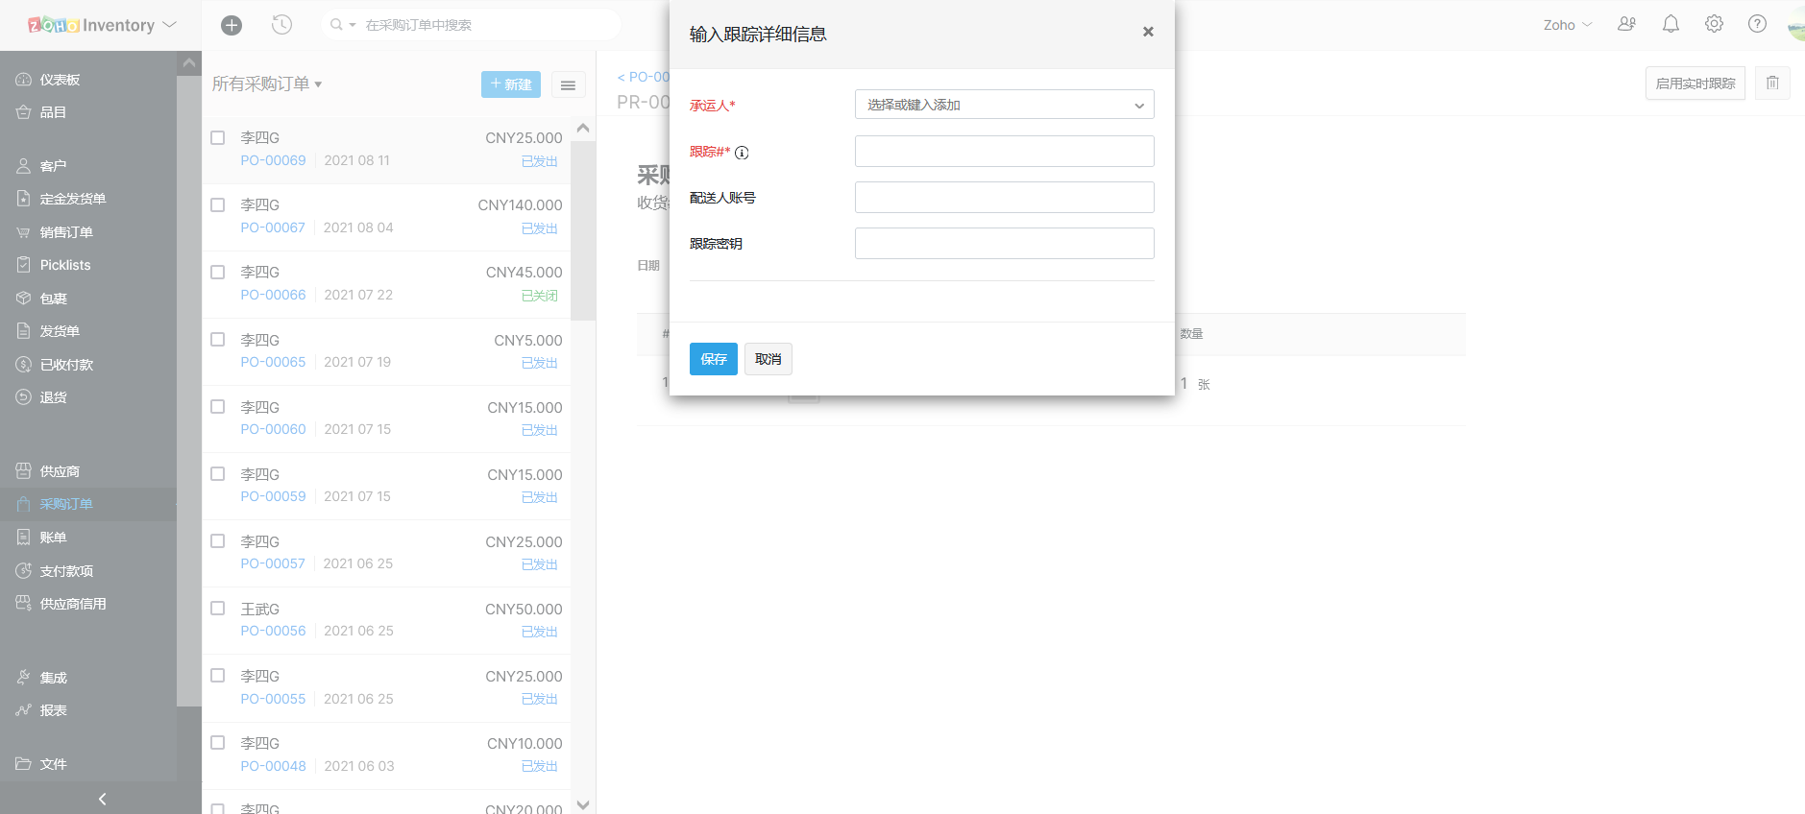Click the info icon next to 跟踪#
The height and width of the screenshot is (814, 1805).
click(x=742, y=153)
